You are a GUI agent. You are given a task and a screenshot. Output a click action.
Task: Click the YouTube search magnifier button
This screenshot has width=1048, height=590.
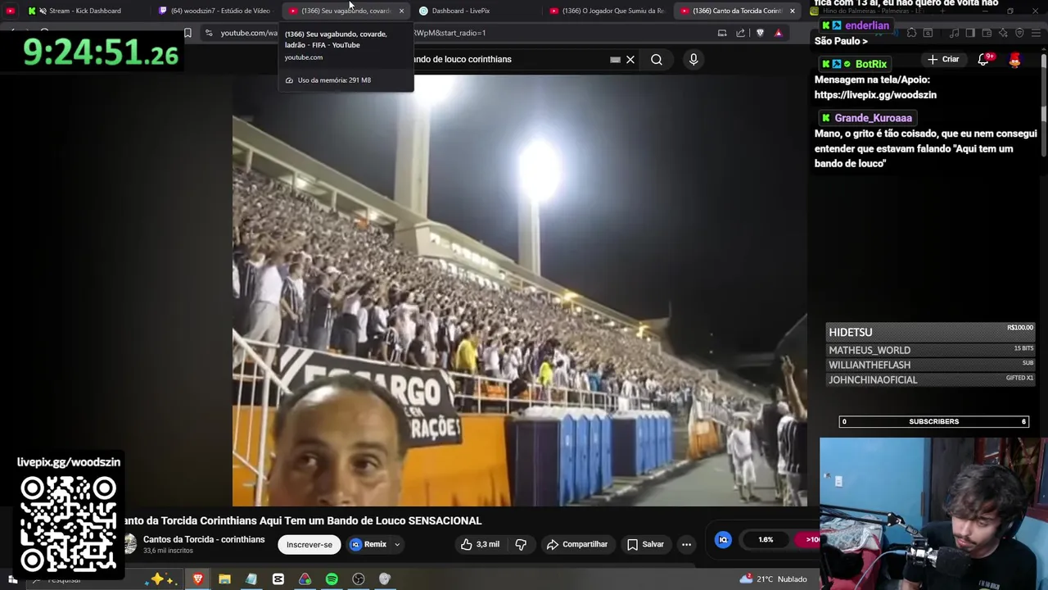(657, 59)
